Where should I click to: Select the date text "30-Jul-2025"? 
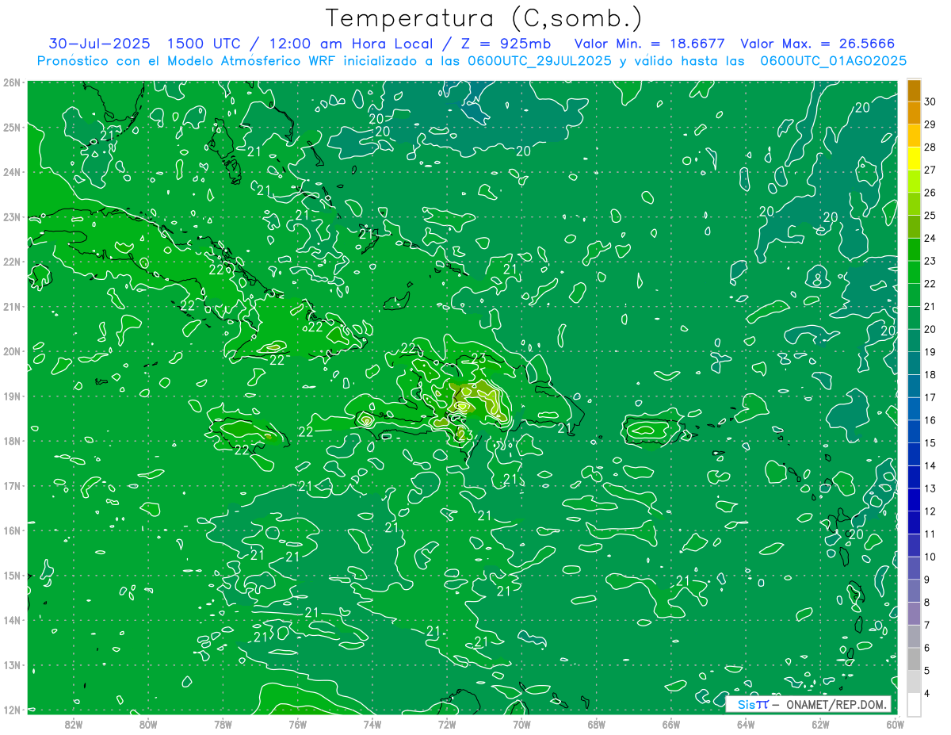(x=99, y=44)
